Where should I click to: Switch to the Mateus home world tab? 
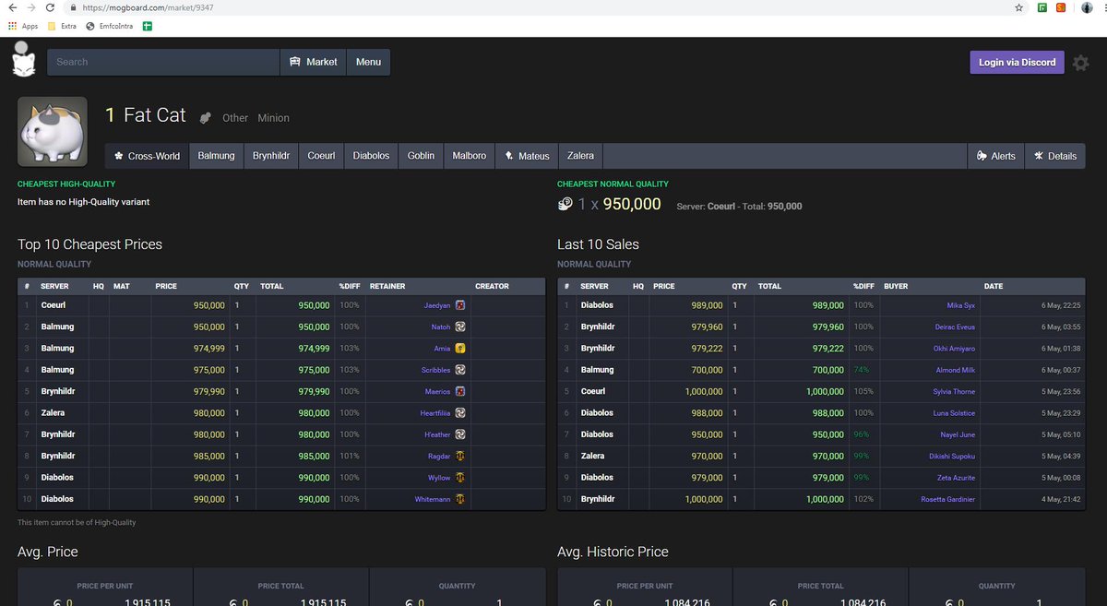[527, 156]
